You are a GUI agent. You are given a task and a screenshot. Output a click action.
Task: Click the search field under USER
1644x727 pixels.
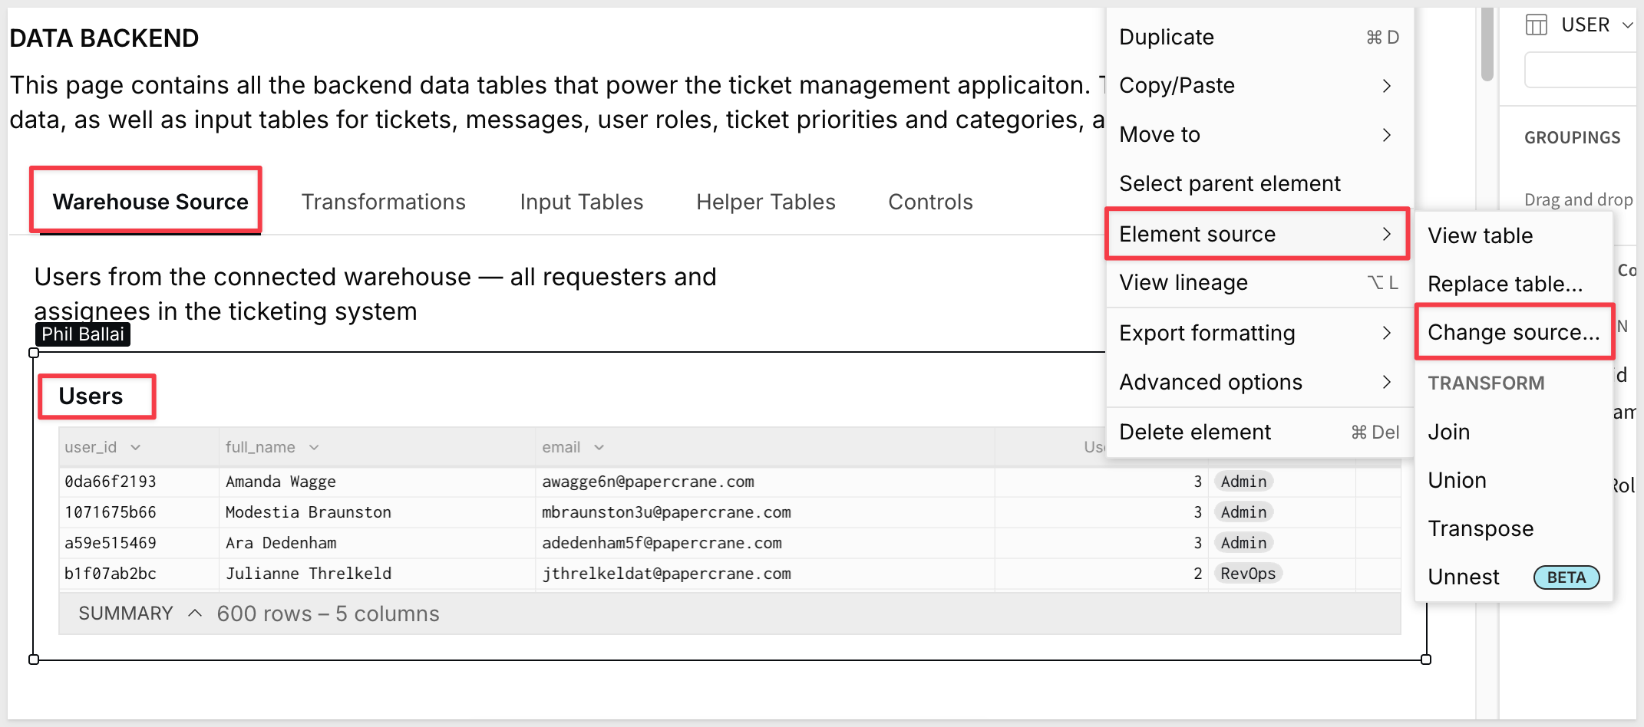(1581, 70)
